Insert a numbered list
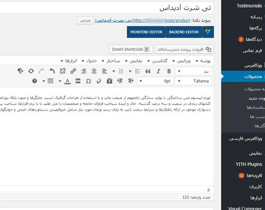The width and height of the screenshot is (265, 210). pyautogui.click(x=121, y=71)
